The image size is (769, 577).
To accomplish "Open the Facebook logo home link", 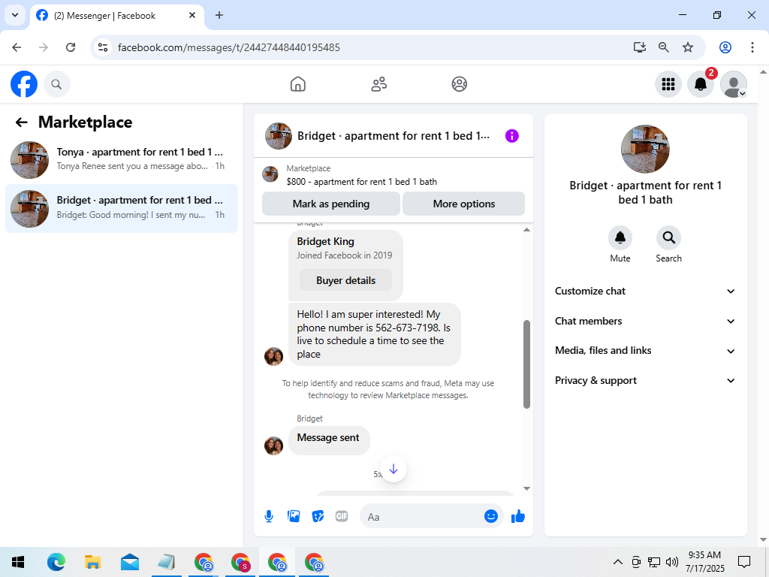I will [x=24, y=84].
